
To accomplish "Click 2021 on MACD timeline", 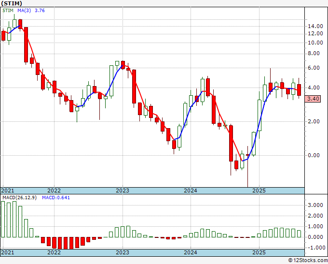I will pyautogui.click(x=8, y=252).
